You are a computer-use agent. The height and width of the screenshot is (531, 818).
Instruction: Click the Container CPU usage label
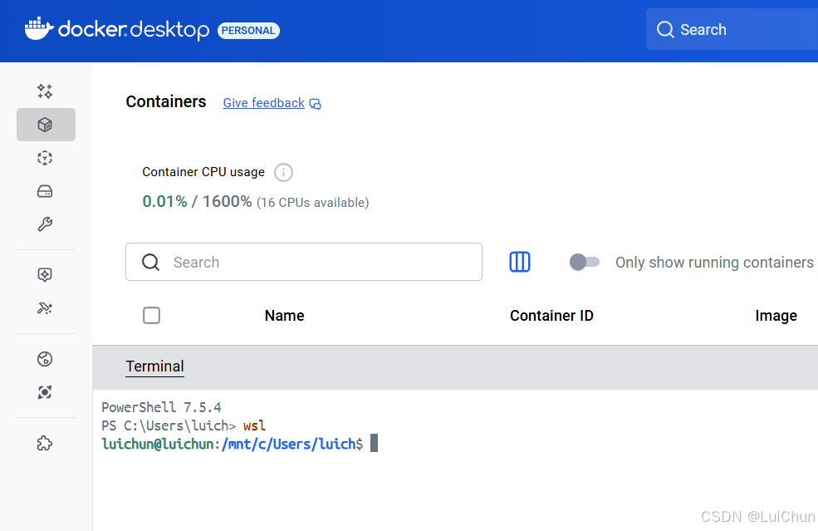pyautogui.click(x=203, y=172)
